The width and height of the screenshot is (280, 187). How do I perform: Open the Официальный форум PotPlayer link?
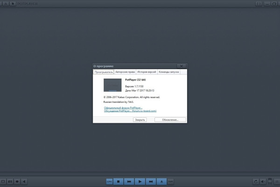pyautogui.click(x=123, y=108)
